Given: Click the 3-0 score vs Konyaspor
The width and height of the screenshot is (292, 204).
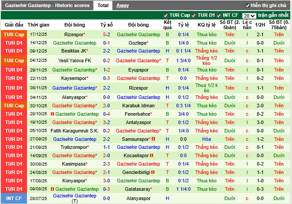Looking at the screenshot, I should pos(107,181).
